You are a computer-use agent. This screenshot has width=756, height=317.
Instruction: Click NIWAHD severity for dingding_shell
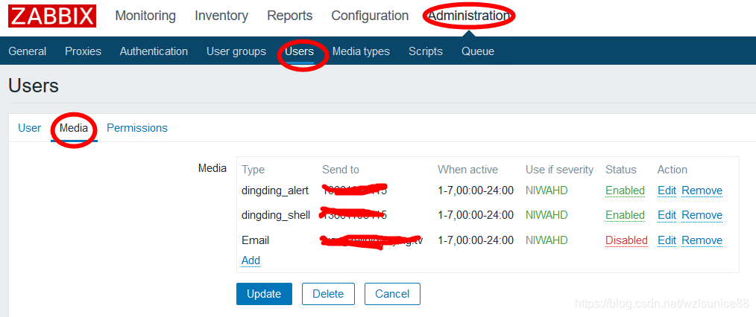(546, 215)
